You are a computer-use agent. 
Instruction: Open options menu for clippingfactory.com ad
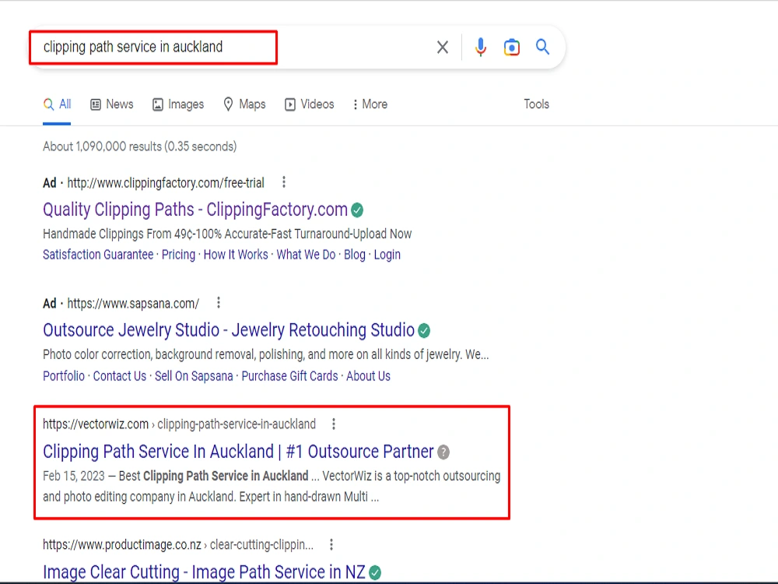(x=284, y=182)
